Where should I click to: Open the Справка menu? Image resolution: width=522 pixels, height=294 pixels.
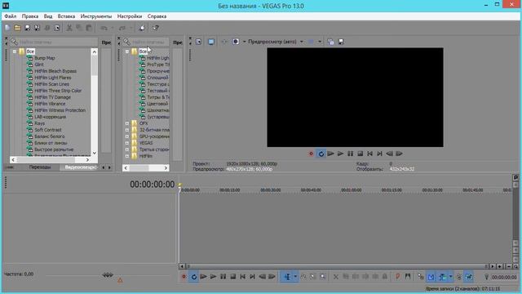[x=157, y=16]
